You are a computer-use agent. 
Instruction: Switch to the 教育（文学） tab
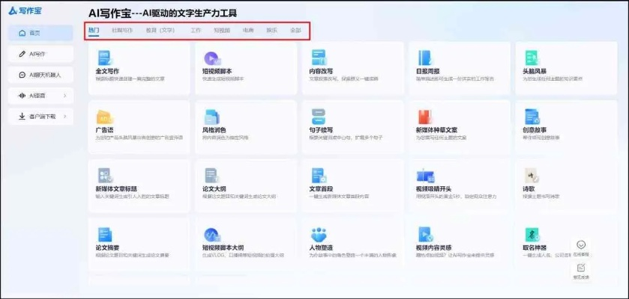pyautogui.click(x=160, y=31)
